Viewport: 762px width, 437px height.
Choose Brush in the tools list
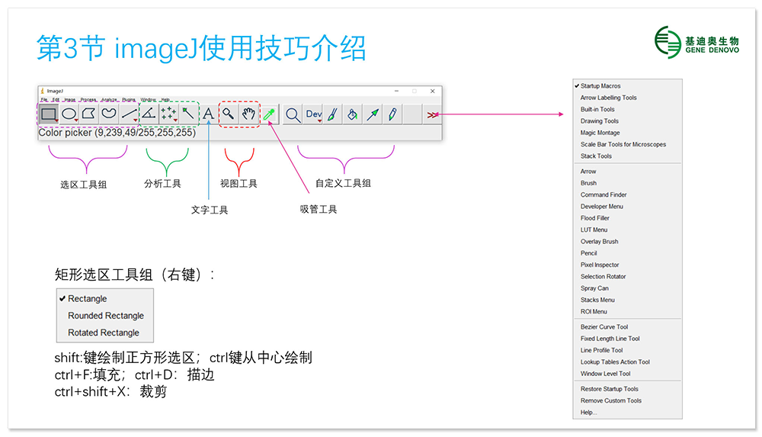tap(627, 183)
